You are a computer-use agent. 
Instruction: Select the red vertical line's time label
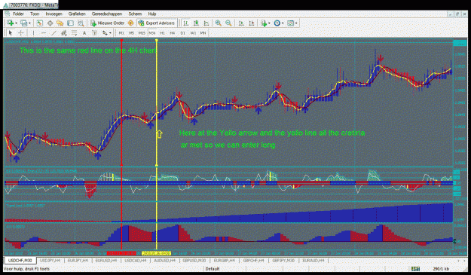tap(121, 253)
